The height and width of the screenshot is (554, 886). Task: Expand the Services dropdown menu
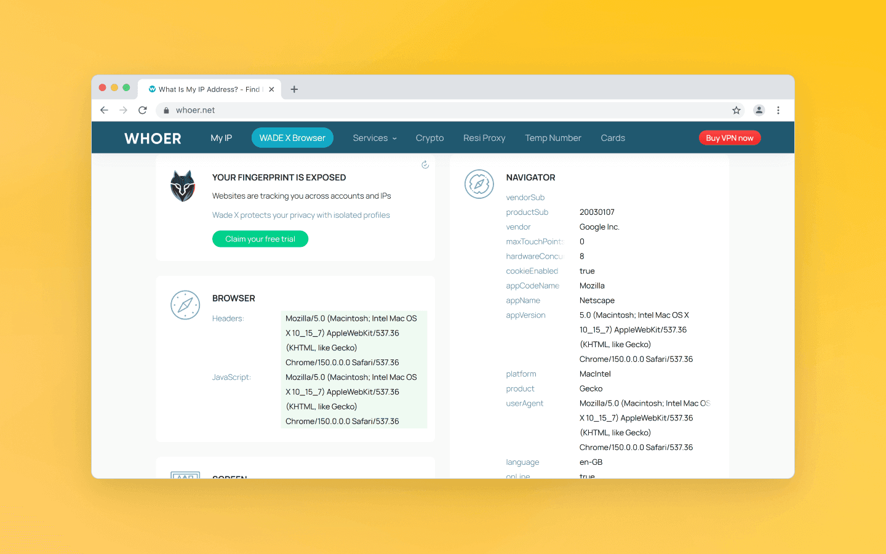[x=375, y=138]
